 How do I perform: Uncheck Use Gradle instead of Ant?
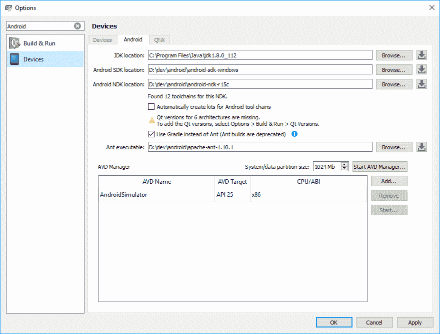coord(151,134)
